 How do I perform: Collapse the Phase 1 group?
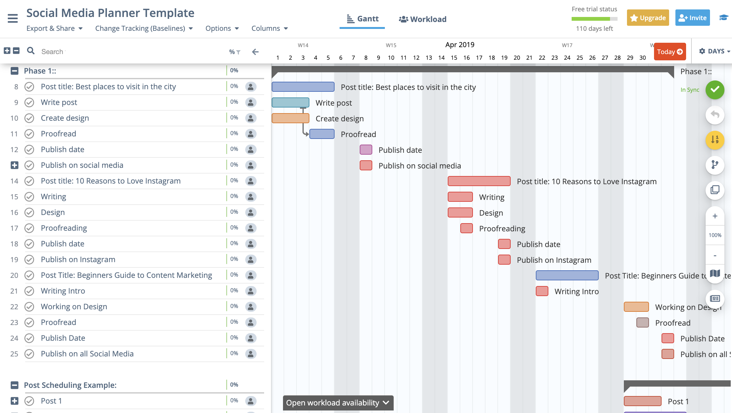coord(14,71)
